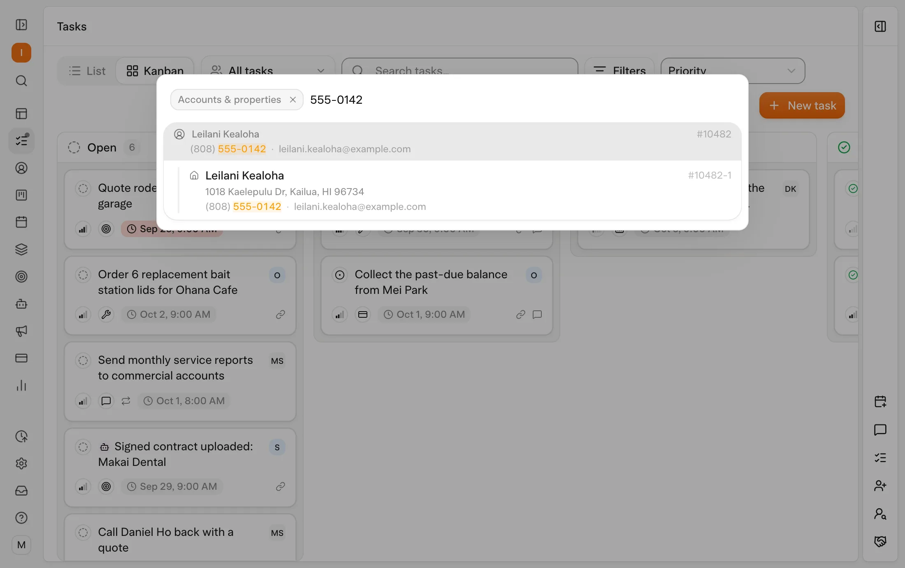This screenshot has height=568, width=905.
Task: Open the search icon in the sidebar
Action: click(21, 81)
